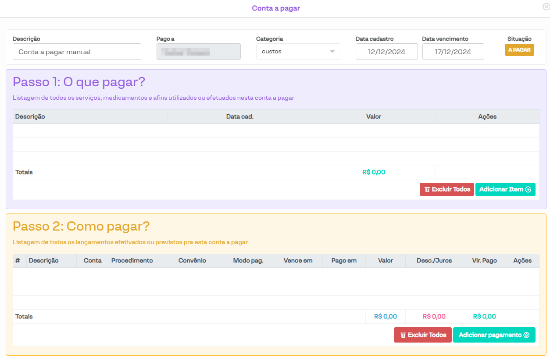Click the A PAGAR status badge
Viewport: 550px width, 357px height.
pos(519,50)
